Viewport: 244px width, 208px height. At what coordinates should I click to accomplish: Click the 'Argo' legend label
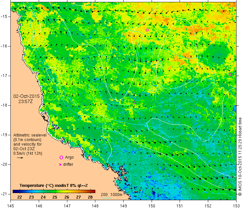click(x=69, y=157)
